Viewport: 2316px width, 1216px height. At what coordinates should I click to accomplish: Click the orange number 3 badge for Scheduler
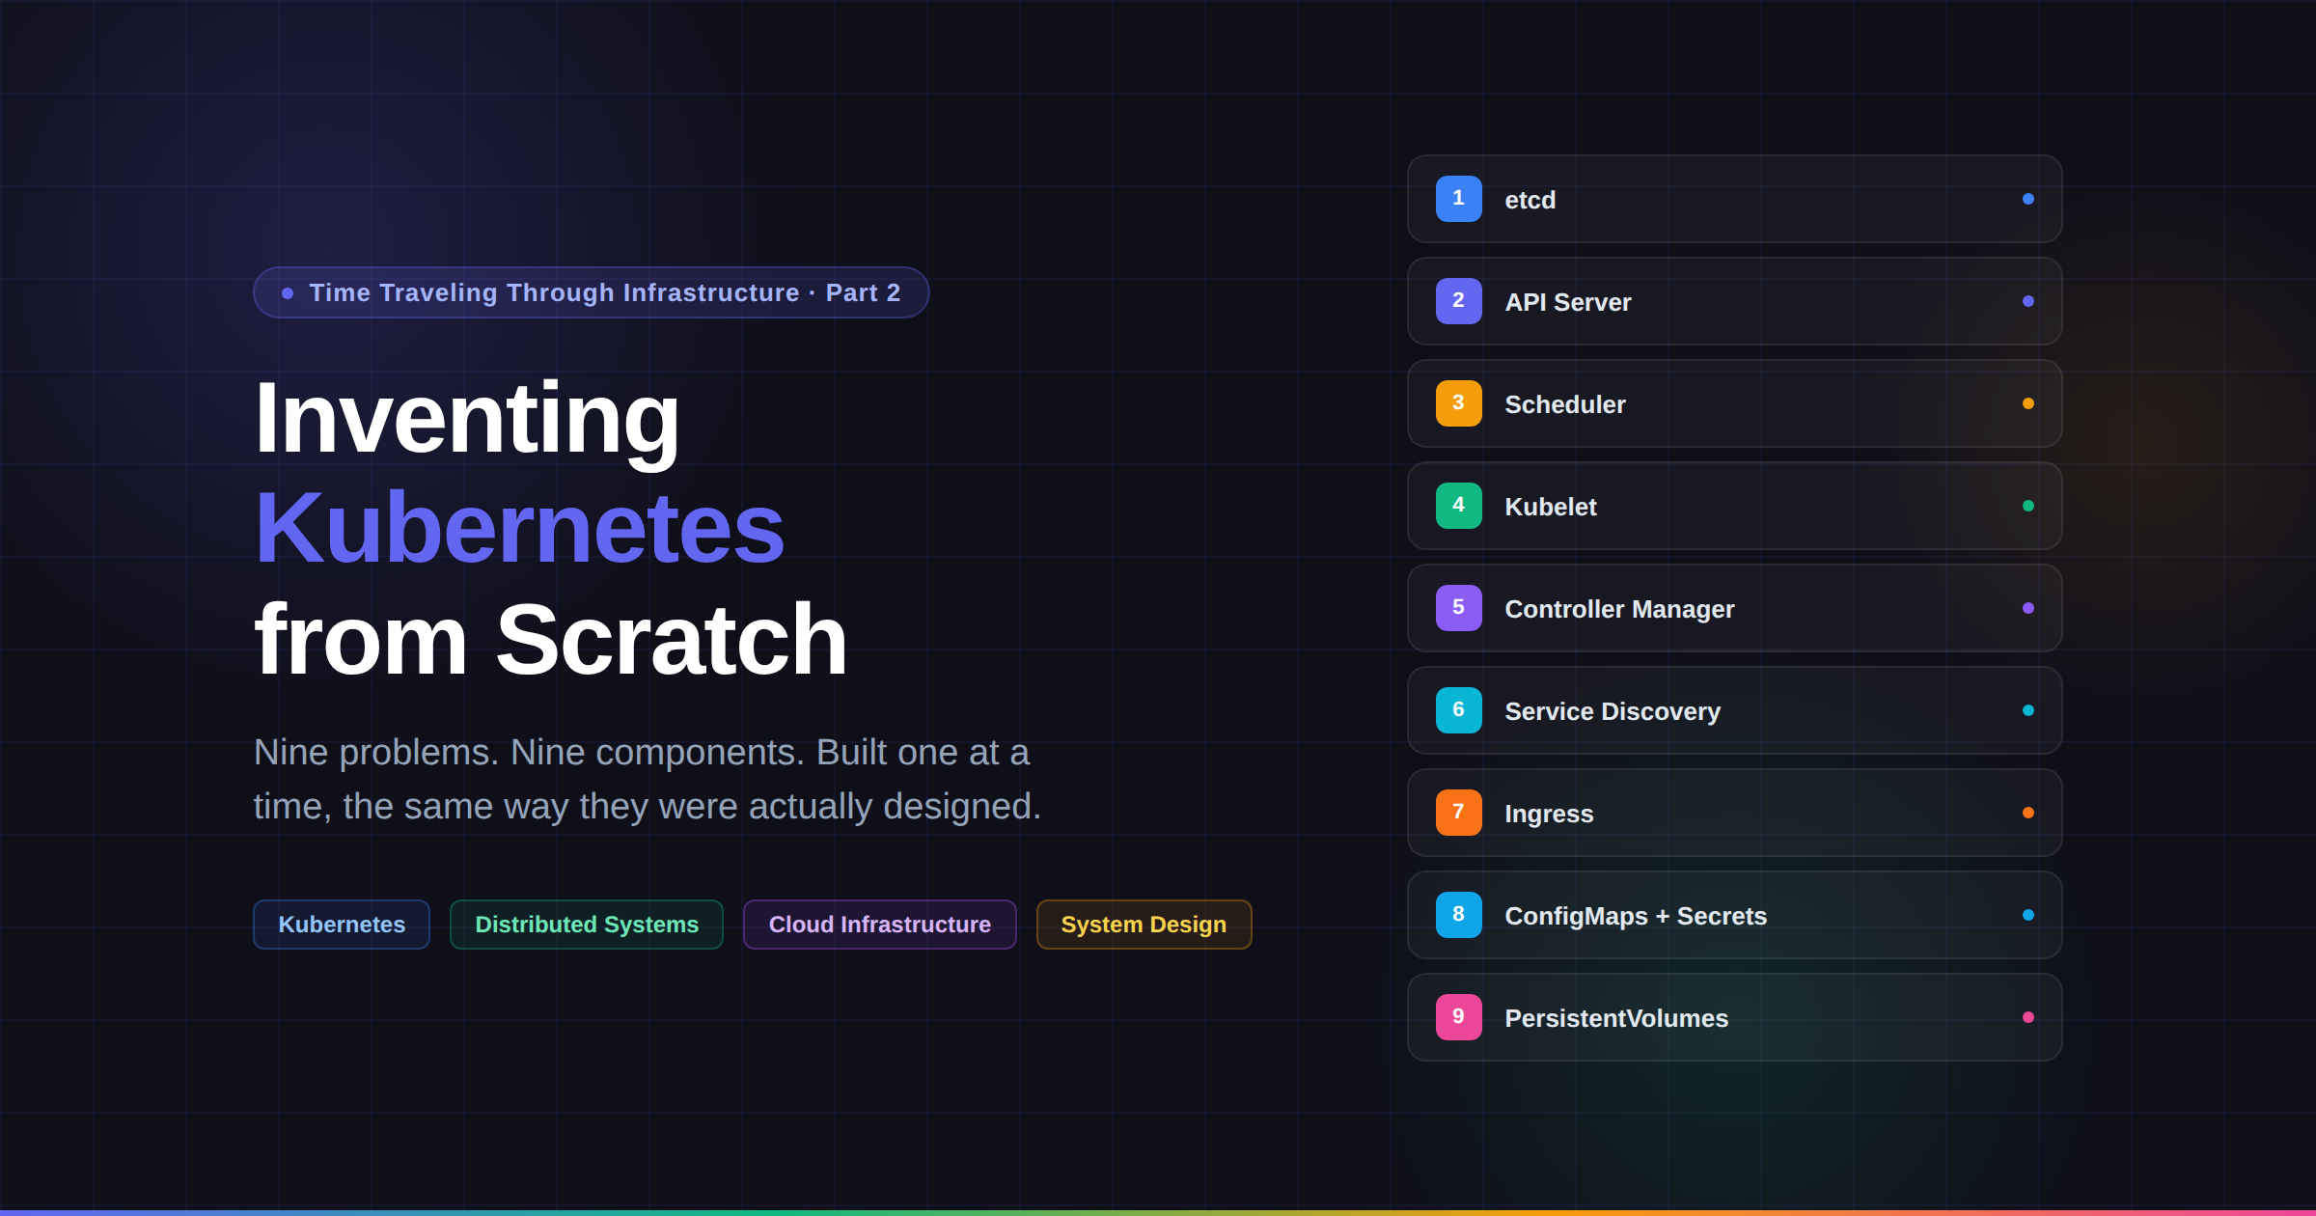(1458, 403)
